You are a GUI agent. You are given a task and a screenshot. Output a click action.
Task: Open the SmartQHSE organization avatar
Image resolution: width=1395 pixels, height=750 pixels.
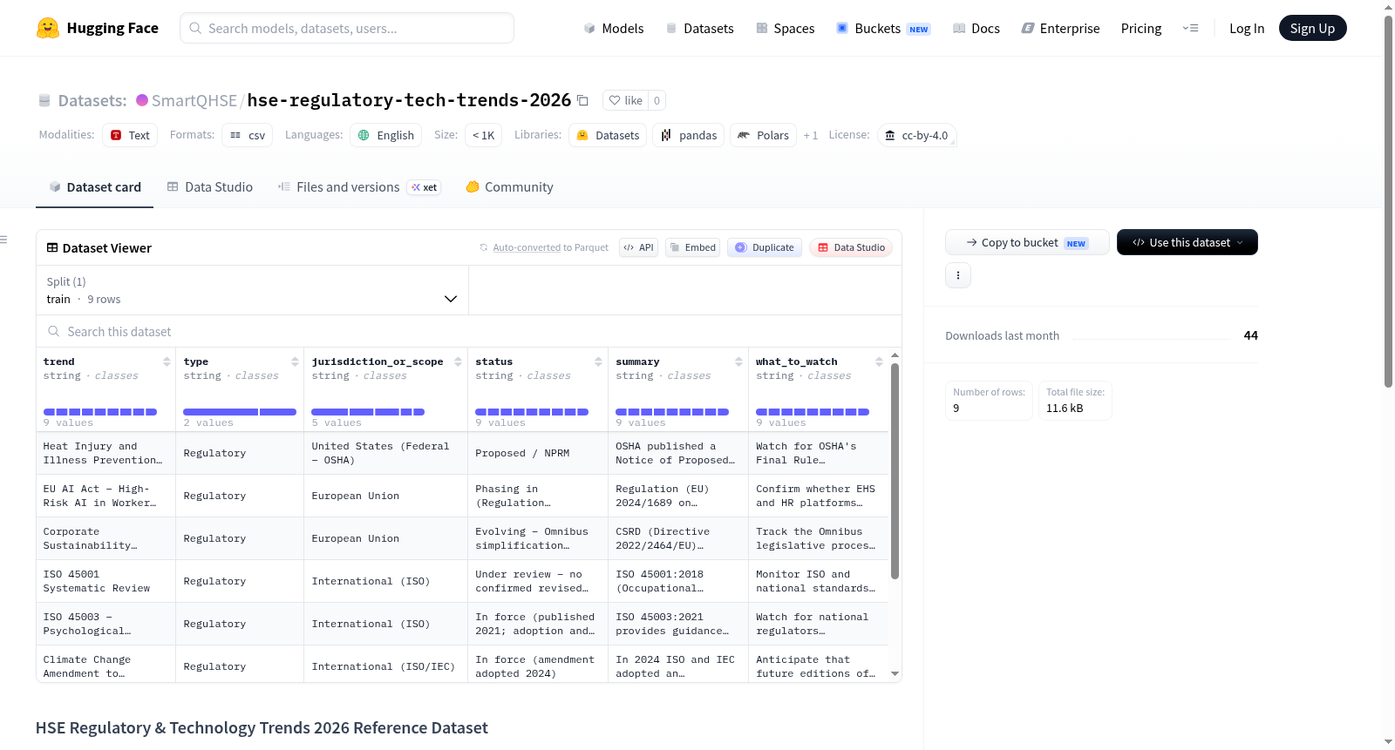(x=142, y=100)
